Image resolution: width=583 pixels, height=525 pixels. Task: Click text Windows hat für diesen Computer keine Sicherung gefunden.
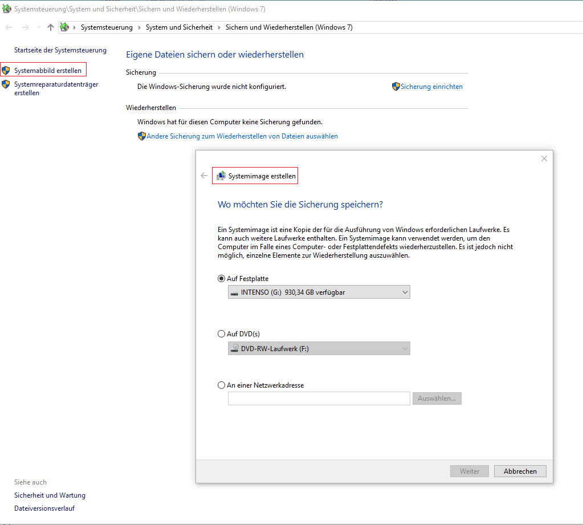[x=230, y=122]
